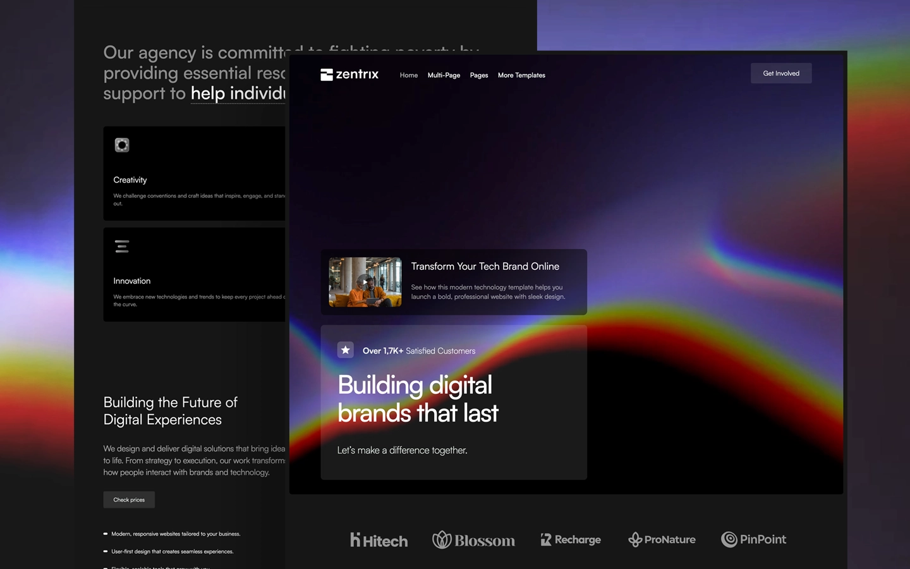This screenshot has width=910, height=569.
Task: Click the Innovation card title
Action: click(132, 281)
